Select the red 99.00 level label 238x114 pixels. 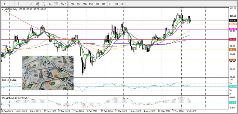233,39
